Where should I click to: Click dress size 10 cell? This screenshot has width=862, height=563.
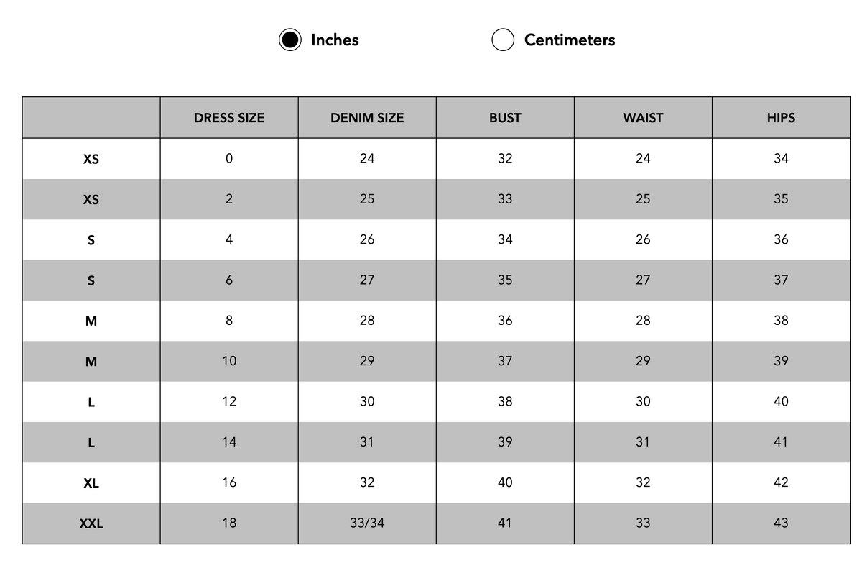(x=229, y=361)
